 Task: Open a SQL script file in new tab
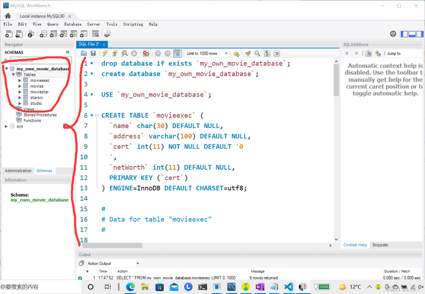(19, 34)
